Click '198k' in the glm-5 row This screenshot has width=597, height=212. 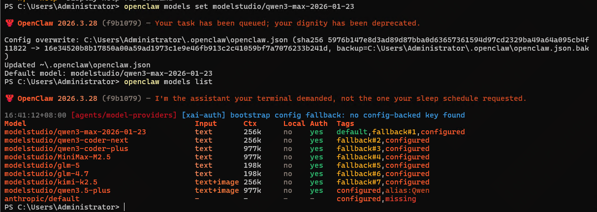[x=252, y=165]
